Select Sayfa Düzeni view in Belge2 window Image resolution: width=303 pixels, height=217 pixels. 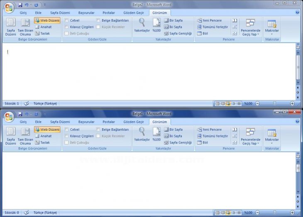[x=11, y=27]
